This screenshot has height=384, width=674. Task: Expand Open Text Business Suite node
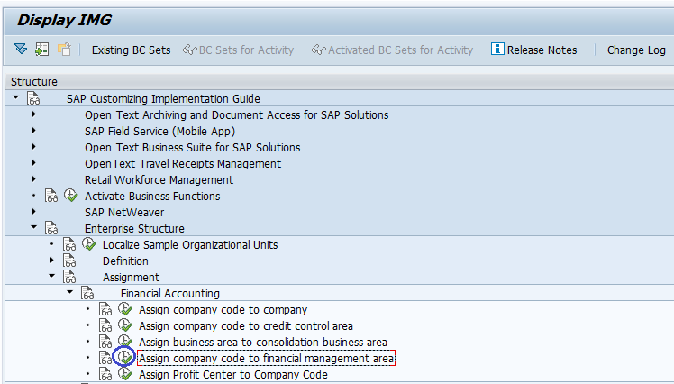pos(34,147)
